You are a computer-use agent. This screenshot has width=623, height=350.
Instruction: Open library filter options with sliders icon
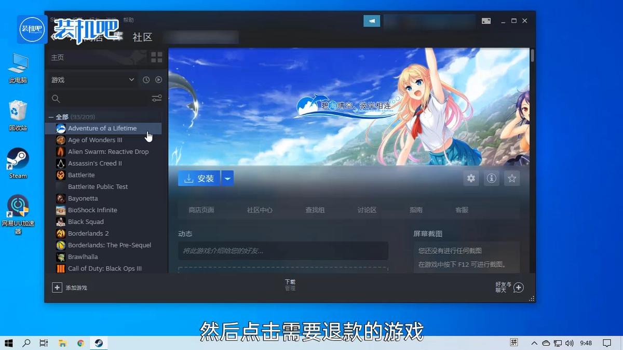pyautogui.click(x=157, y=98)
